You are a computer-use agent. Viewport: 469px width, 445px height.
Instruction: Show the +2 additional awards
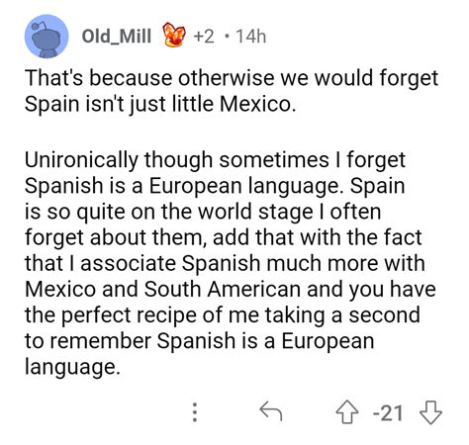[204, 37]
